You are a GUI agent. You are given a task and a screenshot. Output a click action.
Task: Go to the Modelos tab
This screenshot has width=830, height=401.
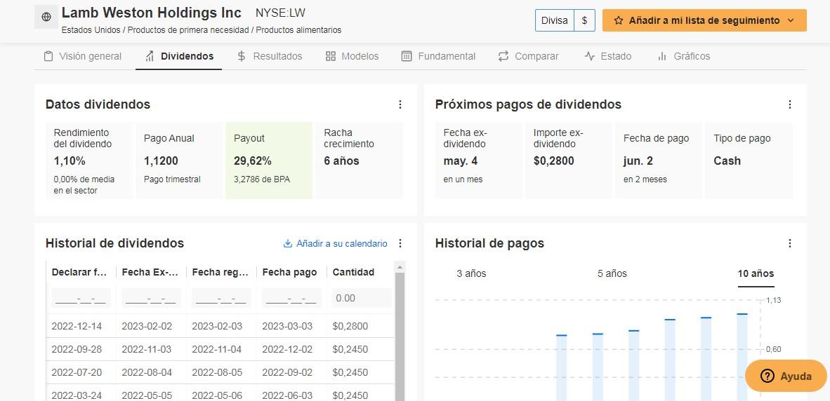coord(352,56)
